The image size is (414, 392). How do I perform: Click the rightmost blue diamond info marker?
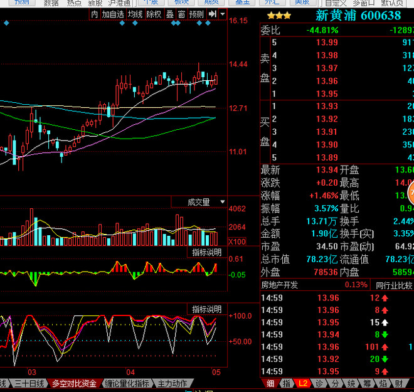pyautogui.click(x=208, y=23)
